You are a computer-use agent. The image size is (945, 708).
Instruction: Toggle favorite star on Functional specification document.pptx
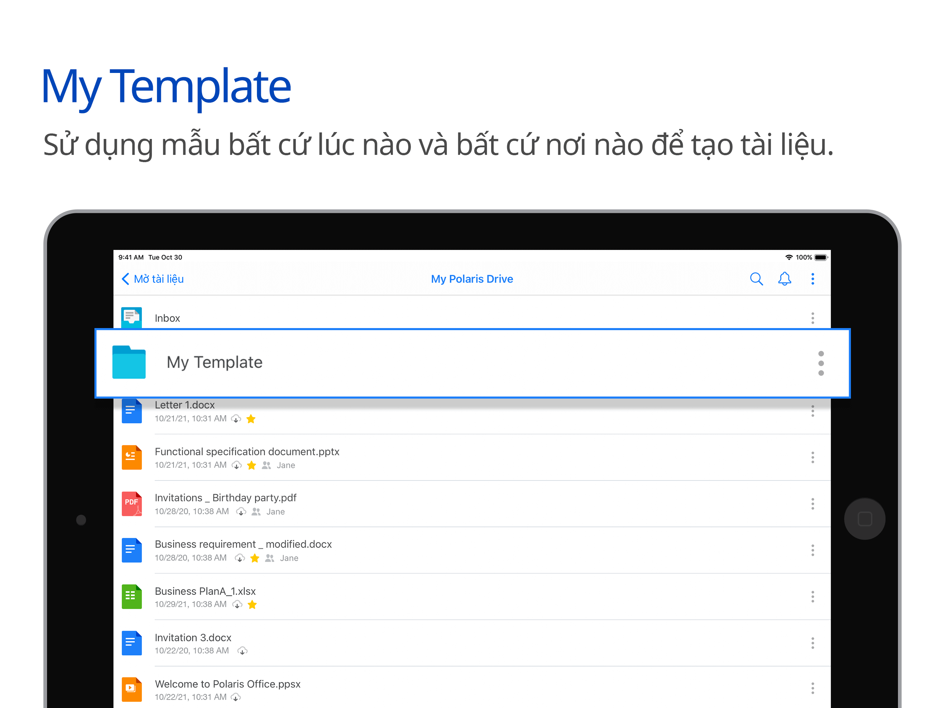tap(251, 465)
